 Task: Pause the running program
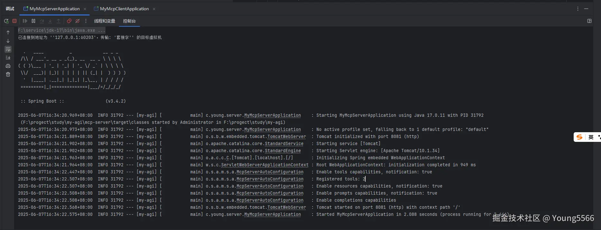click(x=33, y=21)
